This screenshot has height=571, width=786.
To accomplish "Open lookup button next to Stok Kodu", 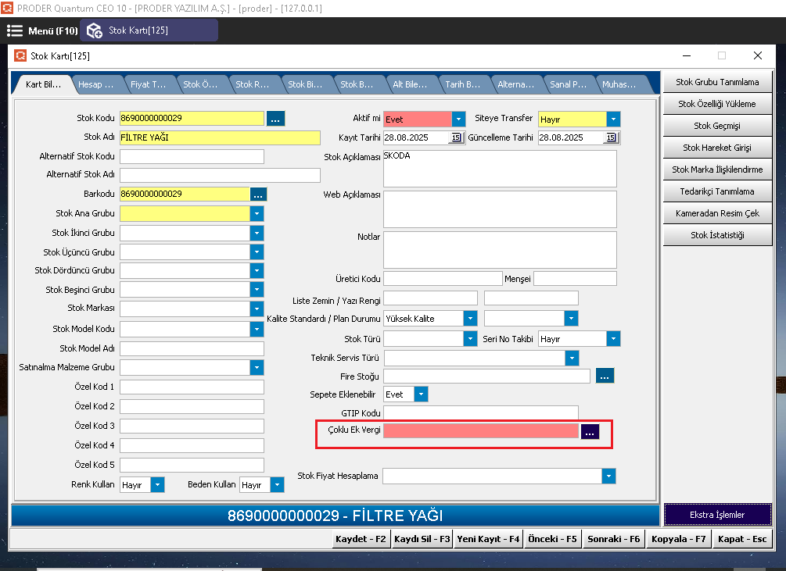I will (276, 119).
